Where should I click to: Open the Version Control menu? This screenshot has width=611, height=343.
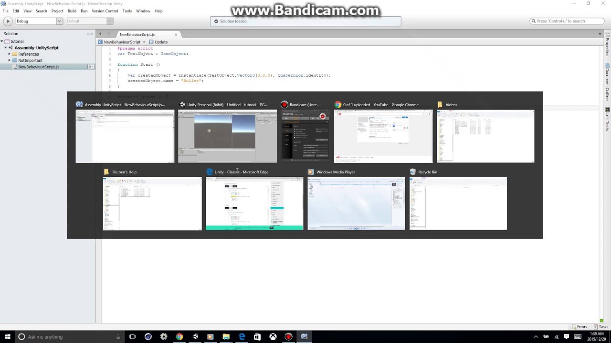tap(105, 11)
